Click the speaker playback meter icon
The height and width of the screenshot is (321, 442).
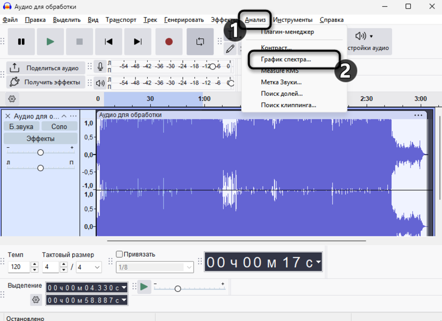[101, 83]
